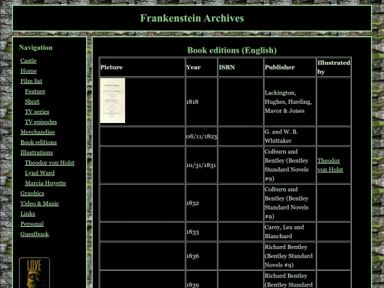Image resolution: width=384 pixels, height=288 pixels.
Task: Open Theodor von Holst in navigation
Action: coord(50,163)
